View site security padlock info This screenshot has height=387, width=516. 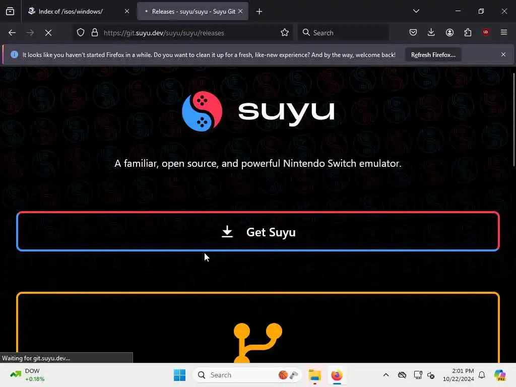point(95,33)
